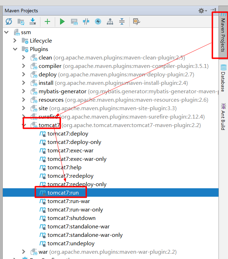Click the ssm module icon
This screenshot has width=228, height=259.
[17, 32]
